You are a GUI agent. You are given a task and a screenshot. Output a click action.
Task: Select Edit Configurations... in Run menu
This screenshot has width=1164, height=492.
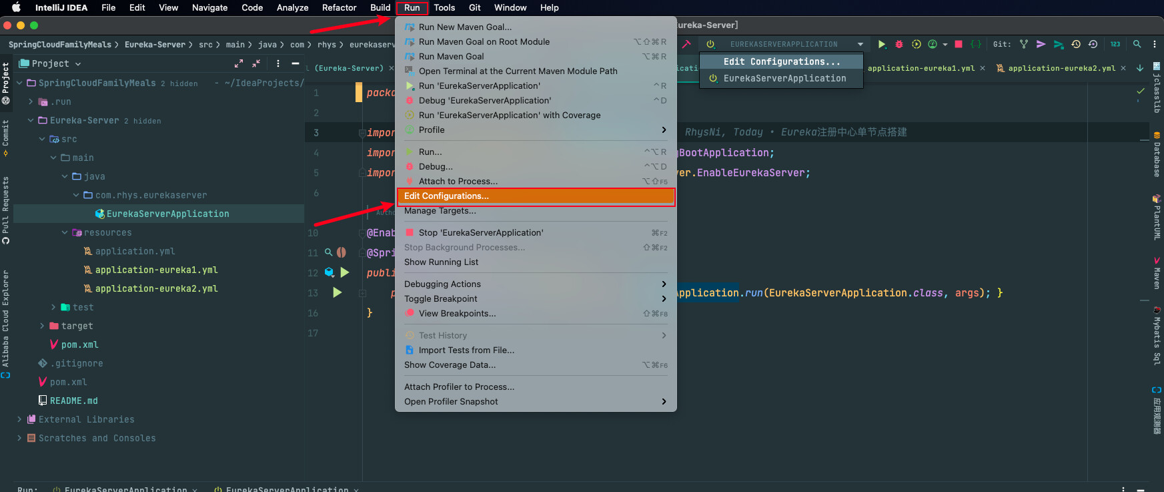(x=536, y=196)
